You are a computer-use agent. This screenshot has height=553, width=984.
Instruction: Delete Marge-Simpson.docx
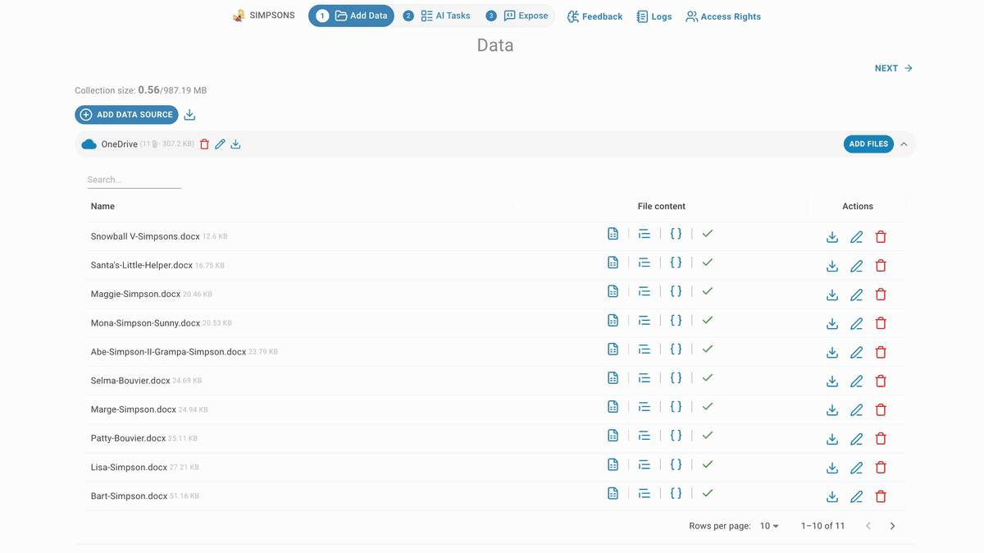[881, 410]
